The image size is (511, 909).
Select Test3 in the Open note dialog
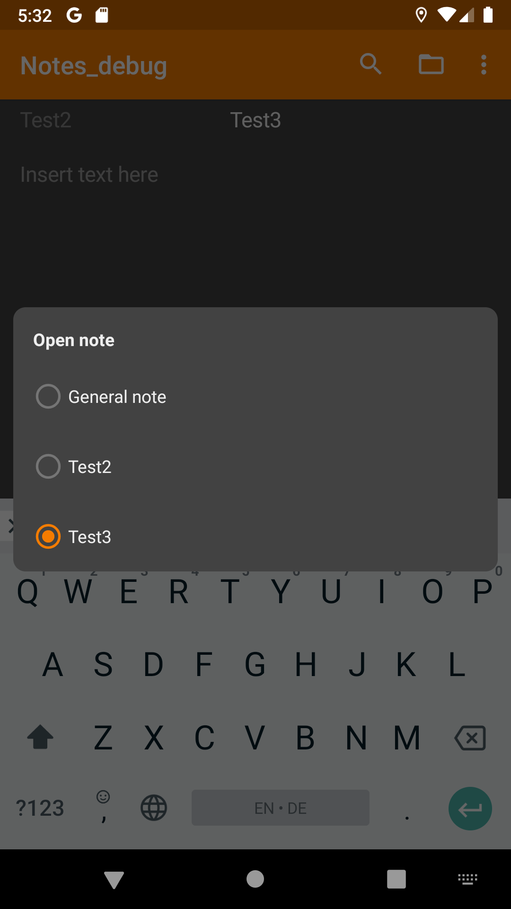[x=48, y=536]
